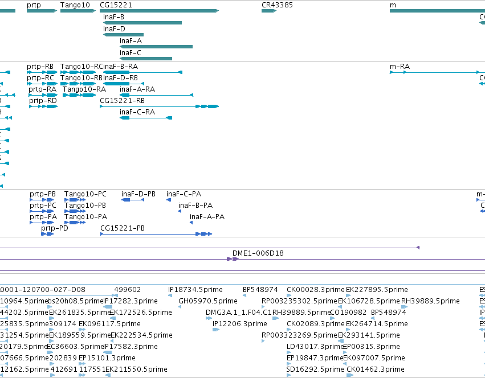The width and height of the screenshot is (485, 378).
Task: Click the EK106728.5prime EST
Action: pos(369,301)
